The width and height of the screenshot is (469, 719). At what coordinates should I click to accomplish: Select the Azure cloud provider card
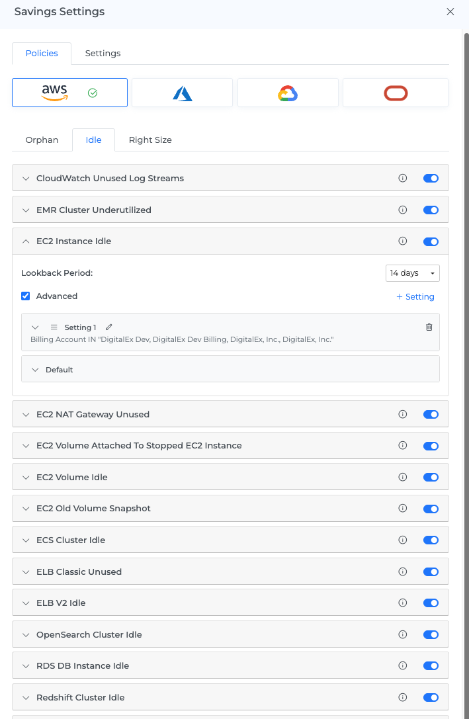click(182, 93)
